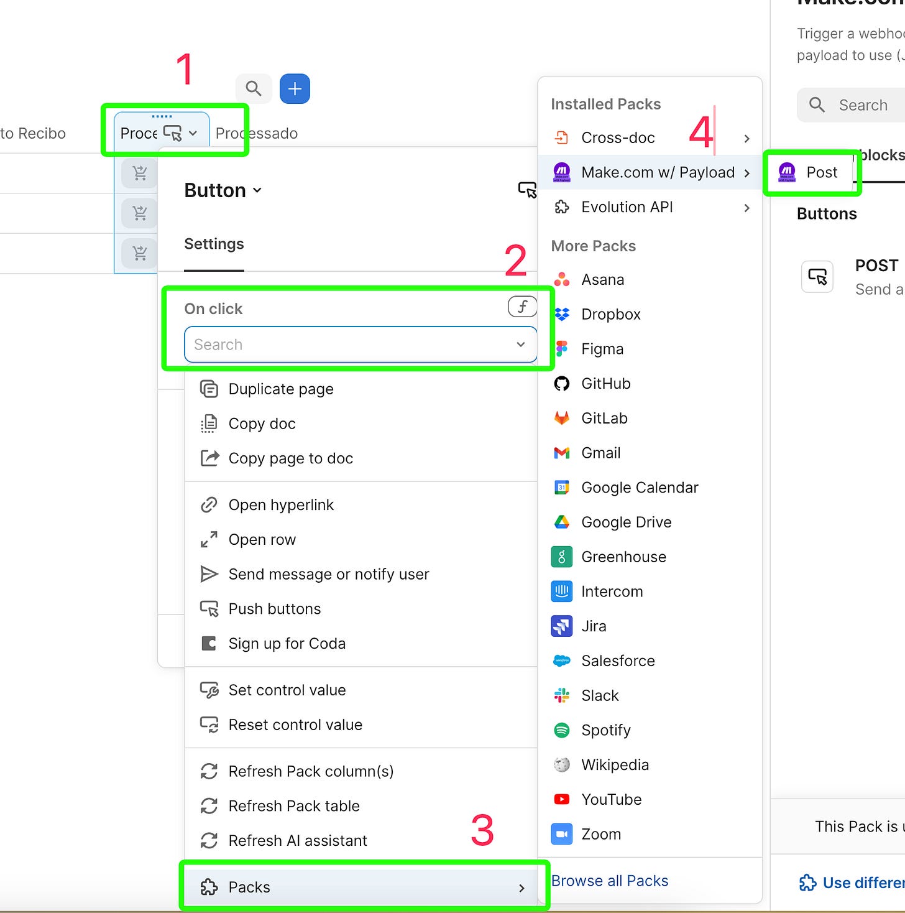Click the Cross-doc pack icon
This screenshot has height=913, width=905.
tap(561, 137)
